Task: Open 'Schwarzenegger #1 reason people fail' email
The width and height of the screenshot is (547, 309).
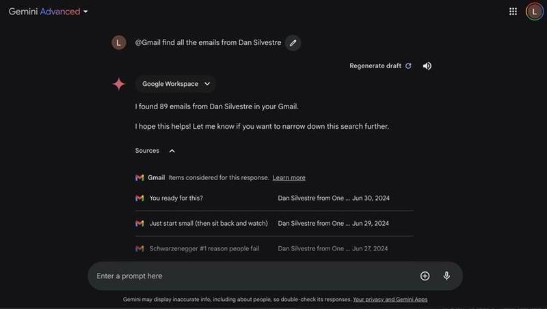Action: [x=204, y=249]
